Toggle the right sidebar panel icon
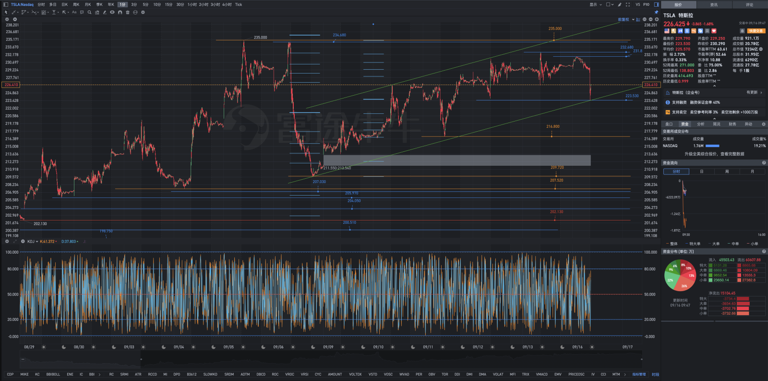This screenshot has width=768, height=381. coord(656,4)
